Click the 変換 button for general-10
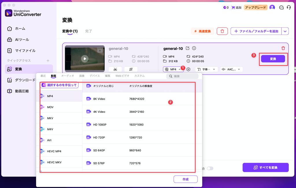 coord(273,58)
